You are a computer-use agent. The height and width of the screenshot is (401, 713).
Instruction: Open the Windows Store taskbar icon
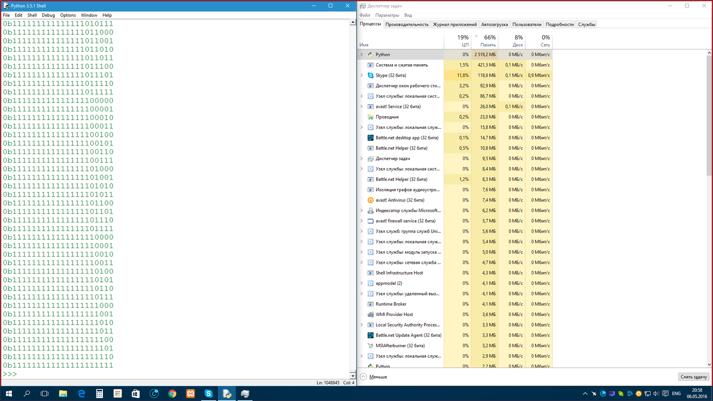coord(135,393)
